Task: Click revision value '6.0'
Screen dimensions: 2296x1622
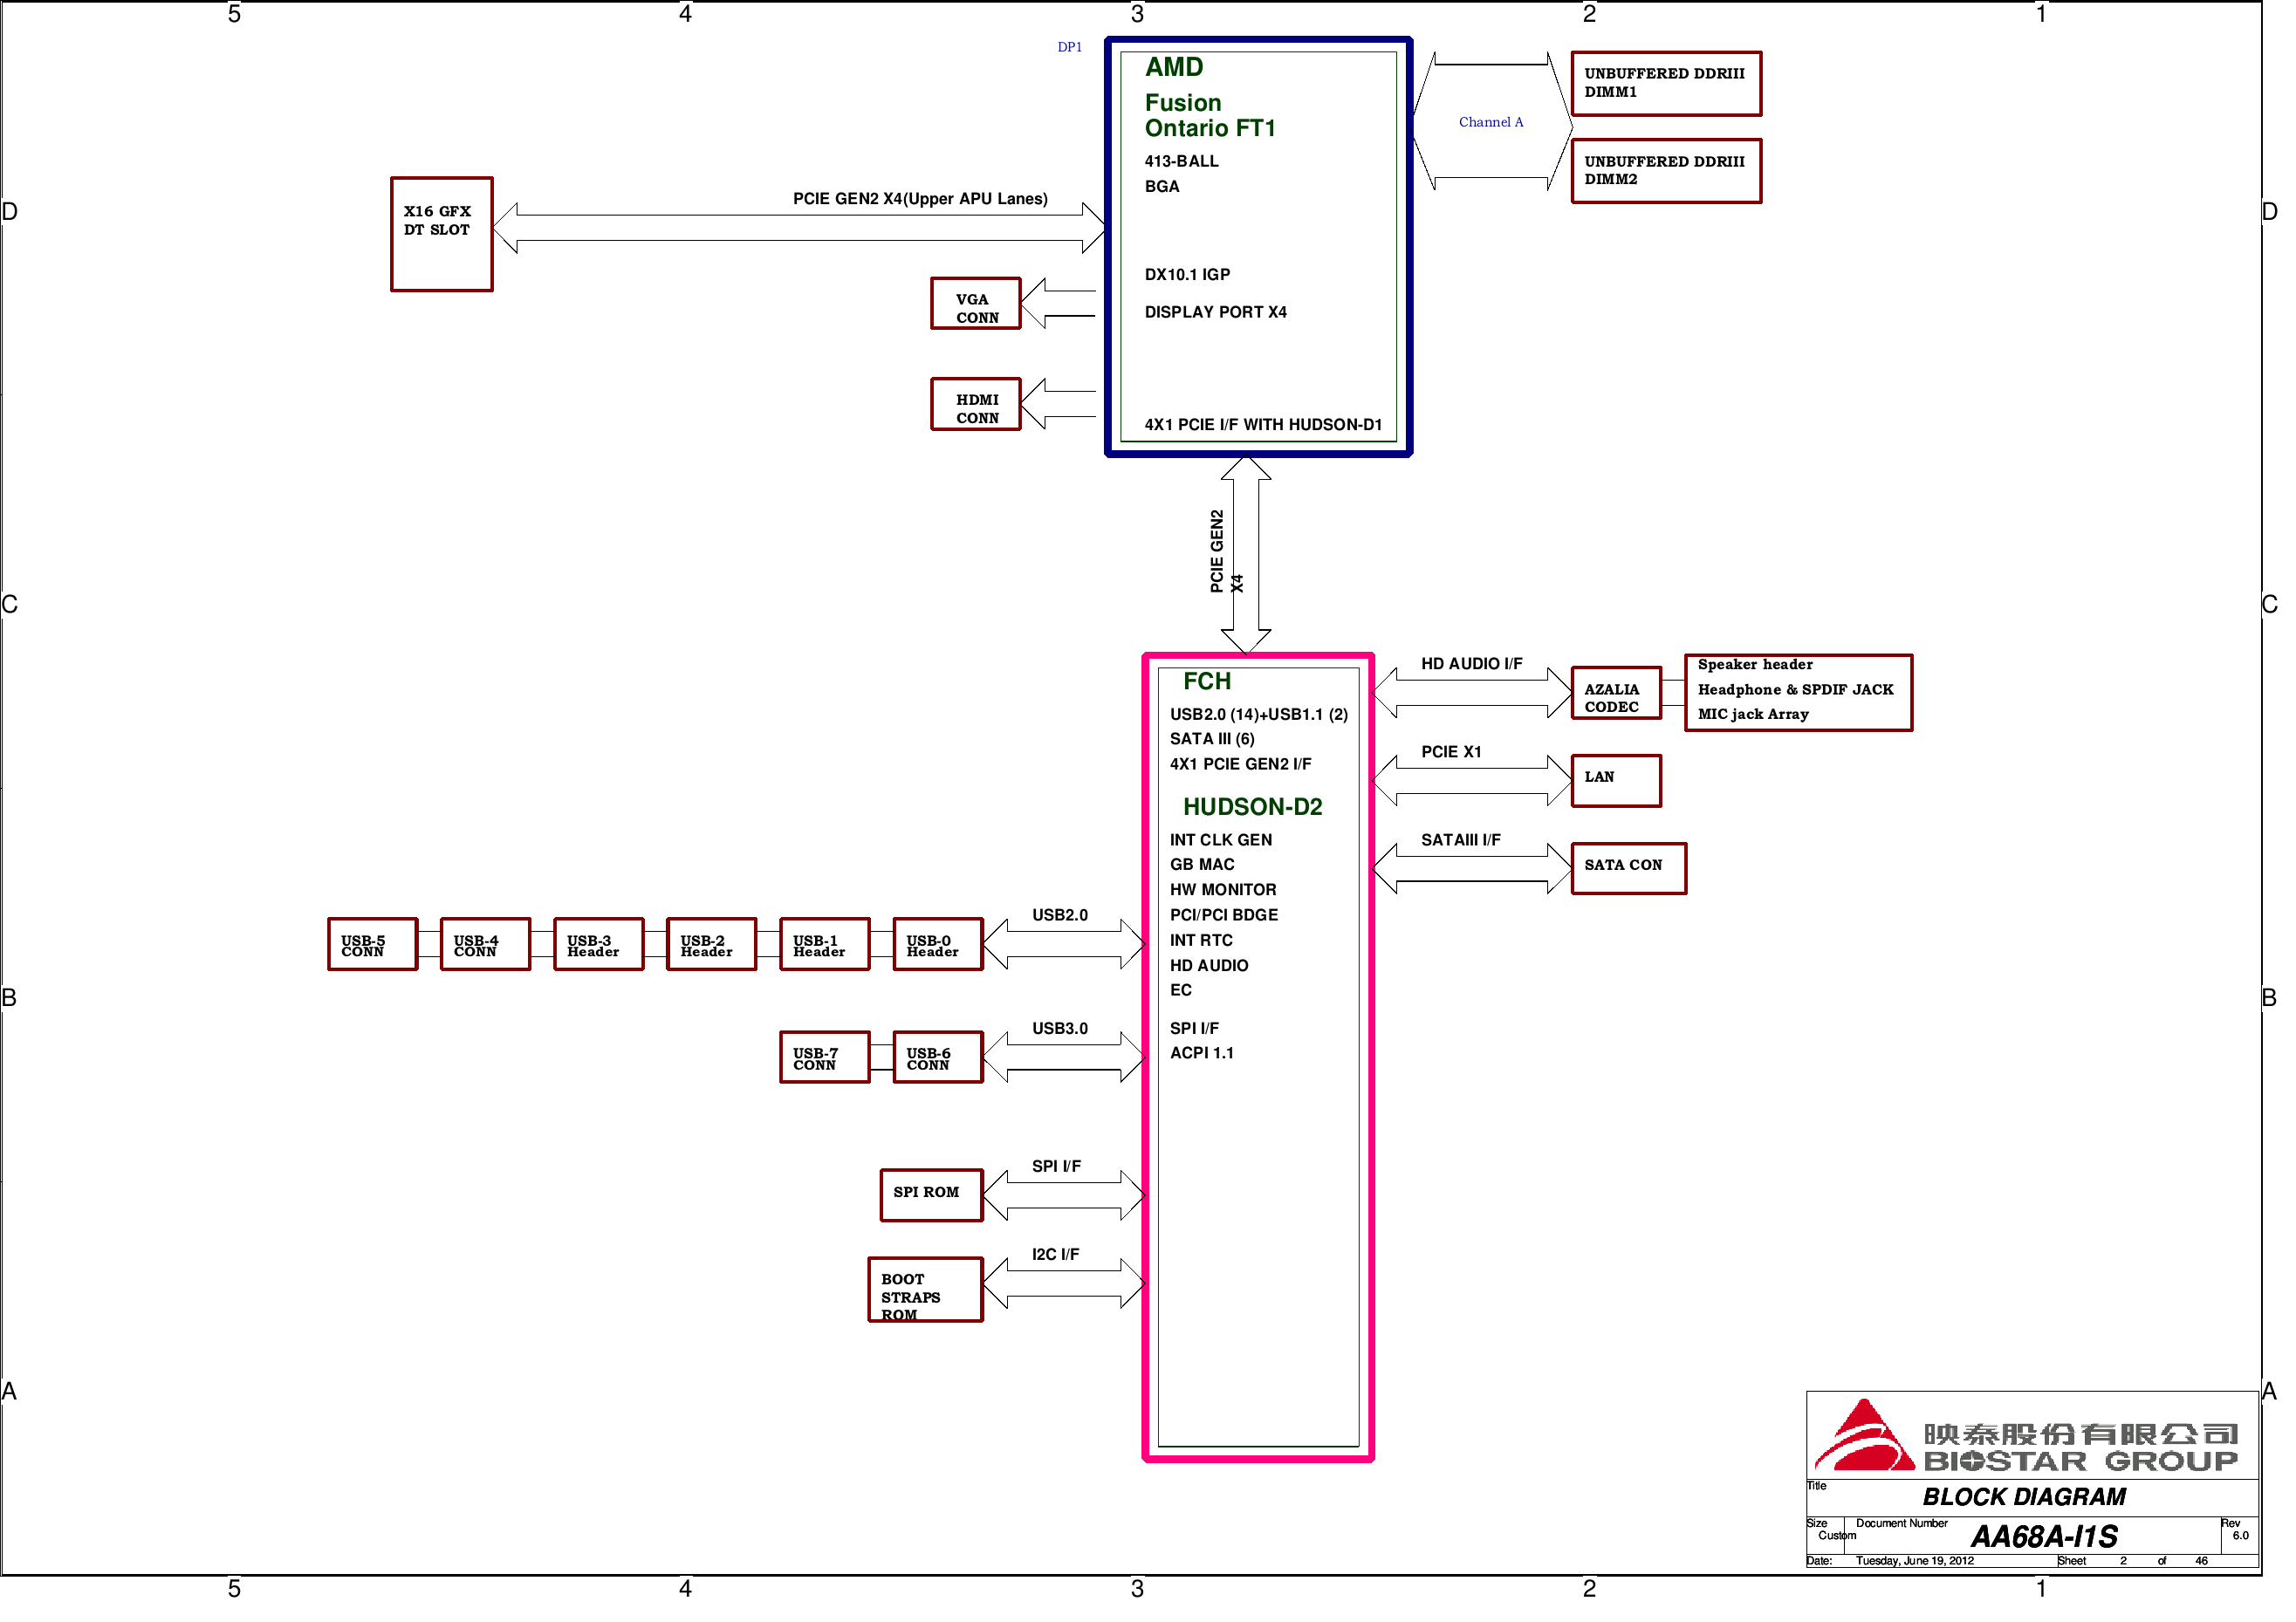Action: point(2240,1536)
